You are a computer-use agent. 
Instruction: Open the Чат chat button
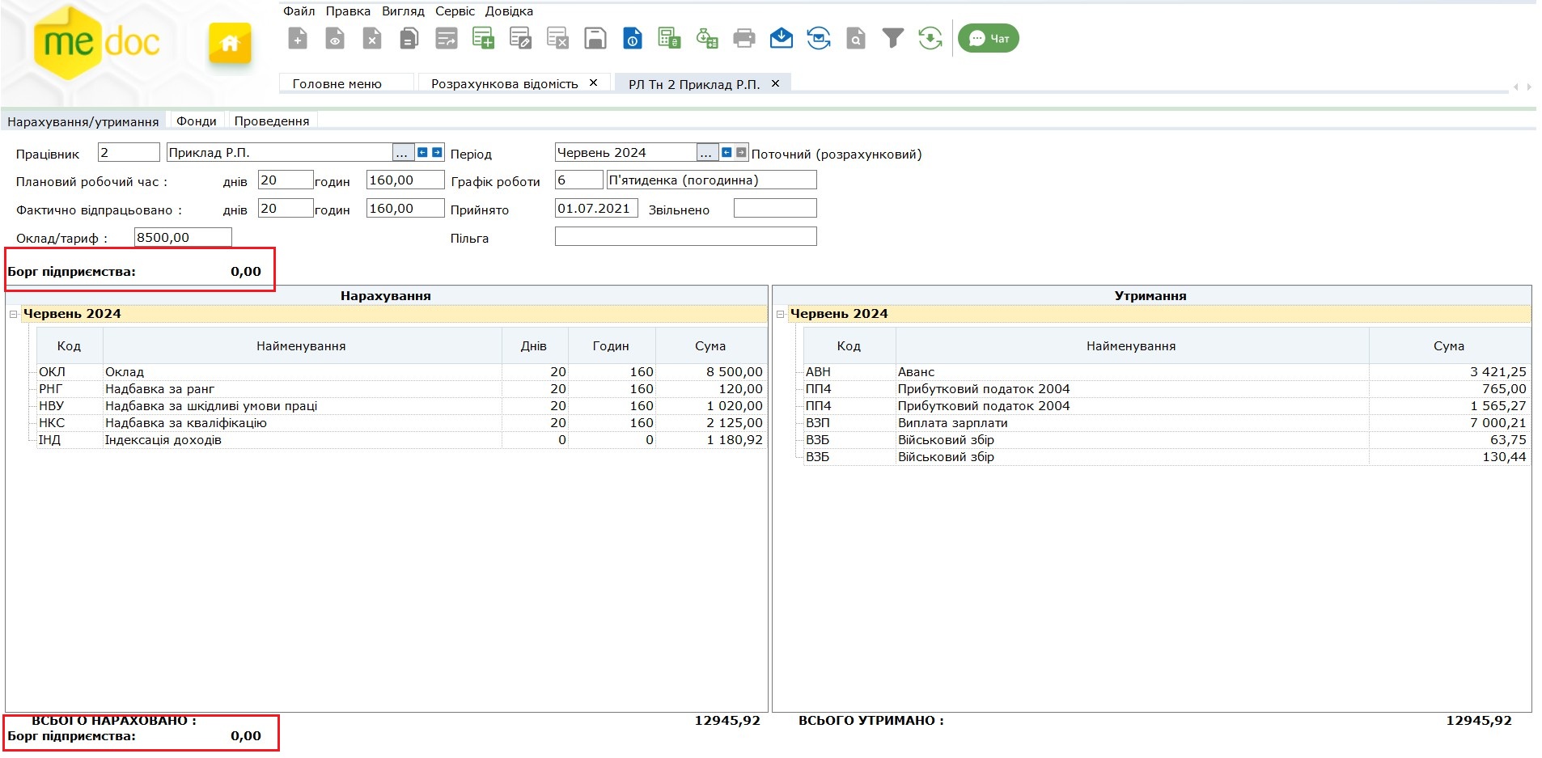[989, 38]
